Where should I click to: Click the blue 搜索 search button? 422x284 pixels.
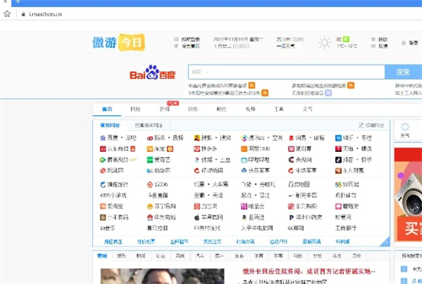point(403,72)
